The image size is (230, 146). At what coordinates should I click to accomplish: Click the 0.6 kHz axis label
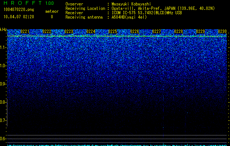point(3,139)
